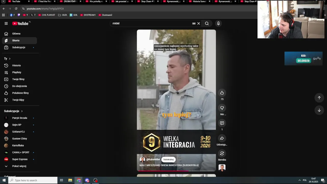Expand the Subskrypcje section header chevron
This screenshot has height=184, width=327.
(22, 111)
